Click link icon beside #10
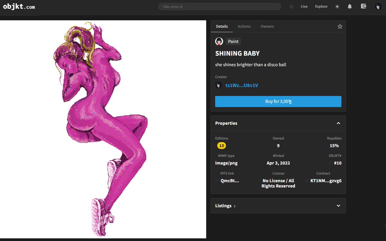This screenshot has width=386, height=241. pyautogui.click(x=330, y=163)
